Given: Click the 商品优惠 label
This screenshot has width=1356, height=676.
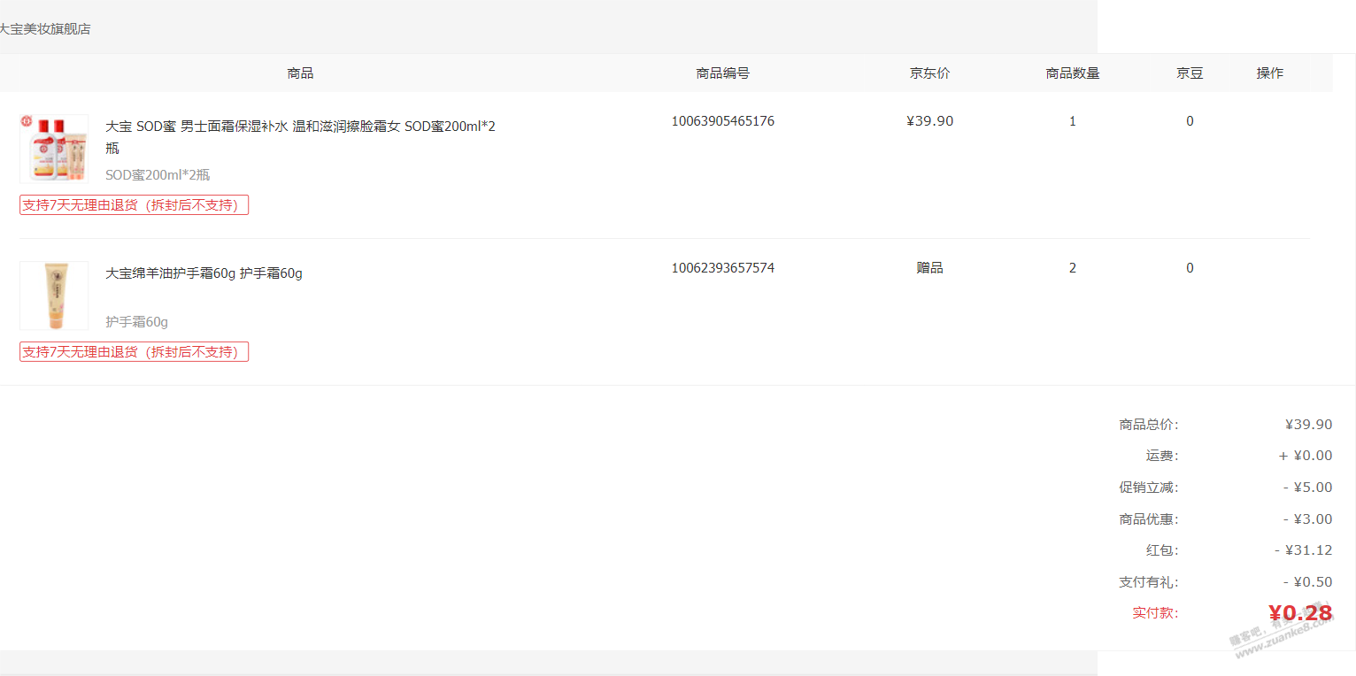Looking at the screenshot, I should (1149, 519).
